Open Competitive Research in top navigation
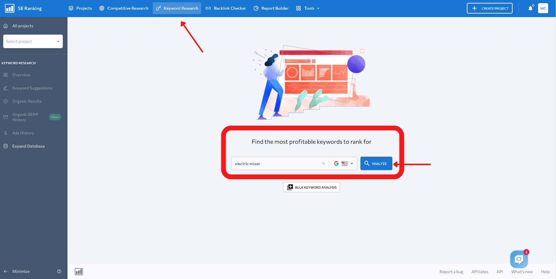This screenshot has width=556, height=279. coord(124,8)
